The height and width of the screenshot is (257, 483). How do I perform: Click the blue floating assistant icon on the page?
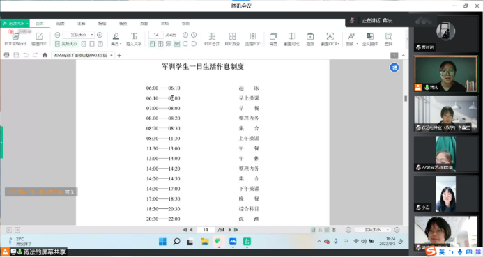394,68
